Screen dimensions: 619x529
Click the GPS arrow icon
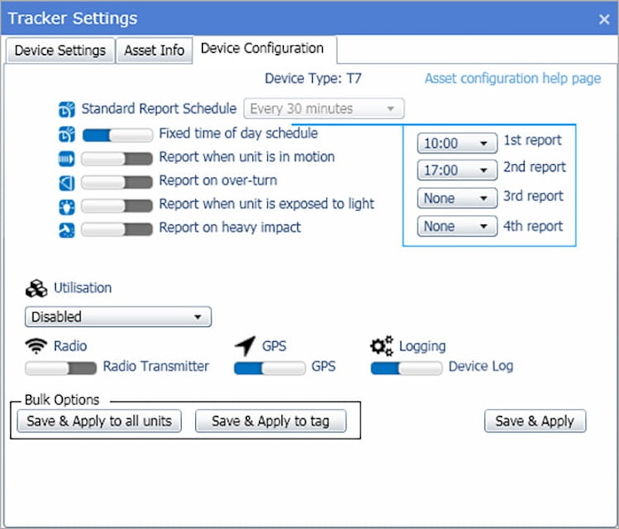click(245, 346)
